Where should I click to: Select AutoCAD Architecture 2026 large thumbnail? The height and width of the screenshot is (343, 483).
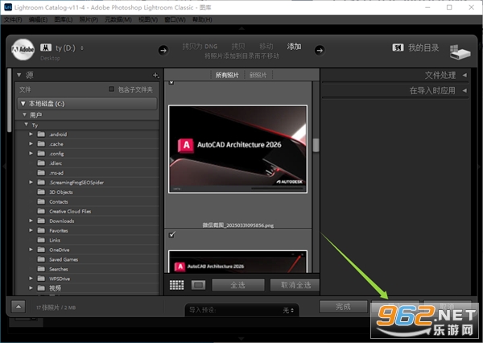click(x=237, y=149)
